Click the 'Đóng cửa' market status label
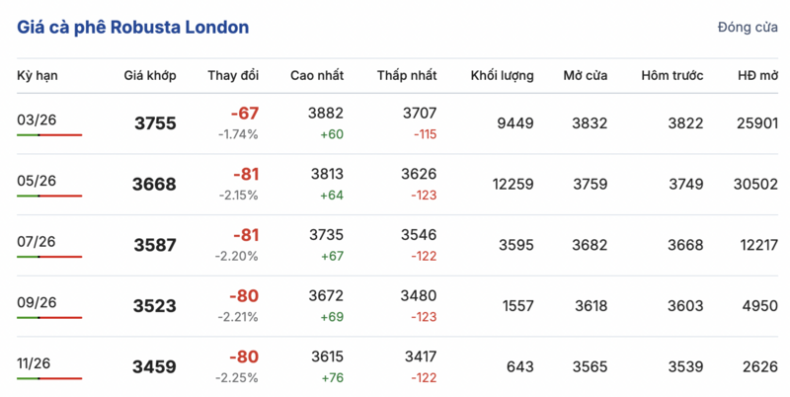The width and height of the screenshot is (790, 397). pos(748,28)
